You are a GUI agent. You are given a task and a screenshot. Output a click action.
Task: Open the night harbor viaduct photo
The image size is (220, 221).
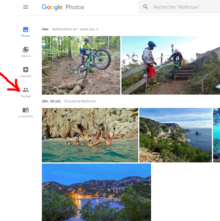(x=96, y=192)
